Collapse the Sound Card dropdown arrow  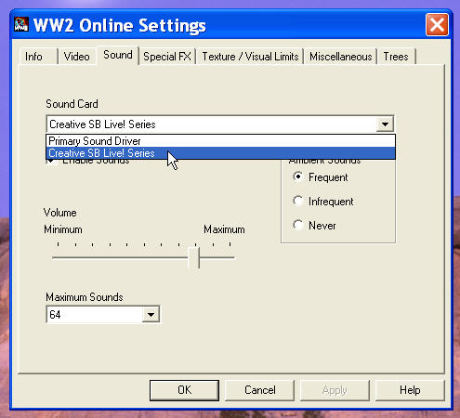(385, 124)
